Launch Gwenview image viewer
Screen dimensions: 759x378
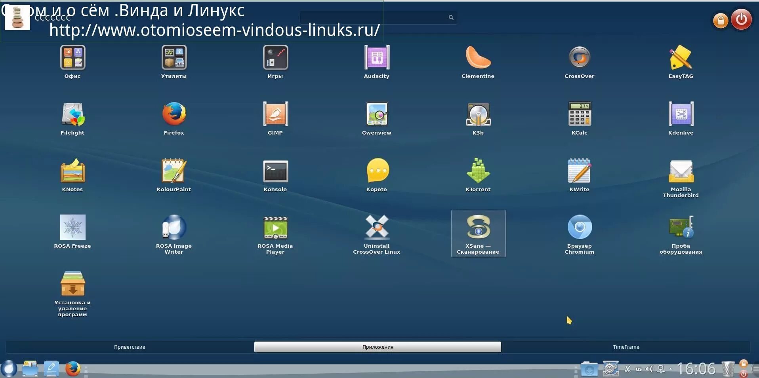click(377, 119)
